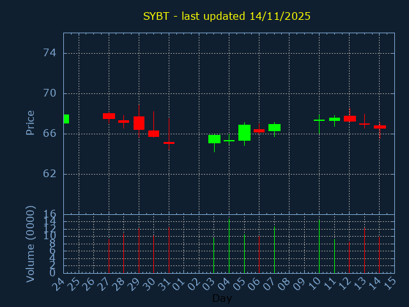Click the red candlestick body for day 27
This screenshot has width=409, height=307.
pyautogui.click(x=109, y=116)
